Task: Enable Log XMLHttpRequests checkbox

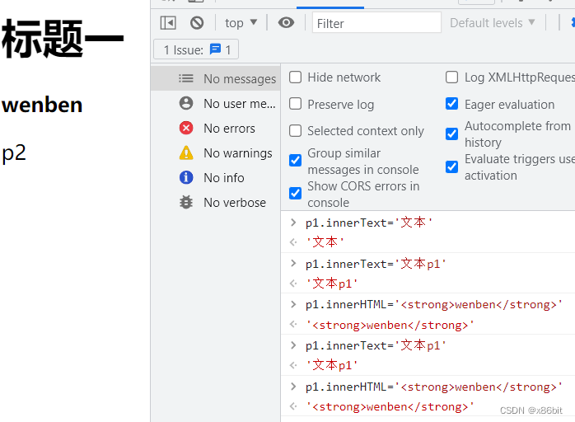Action: coord(451,77)
